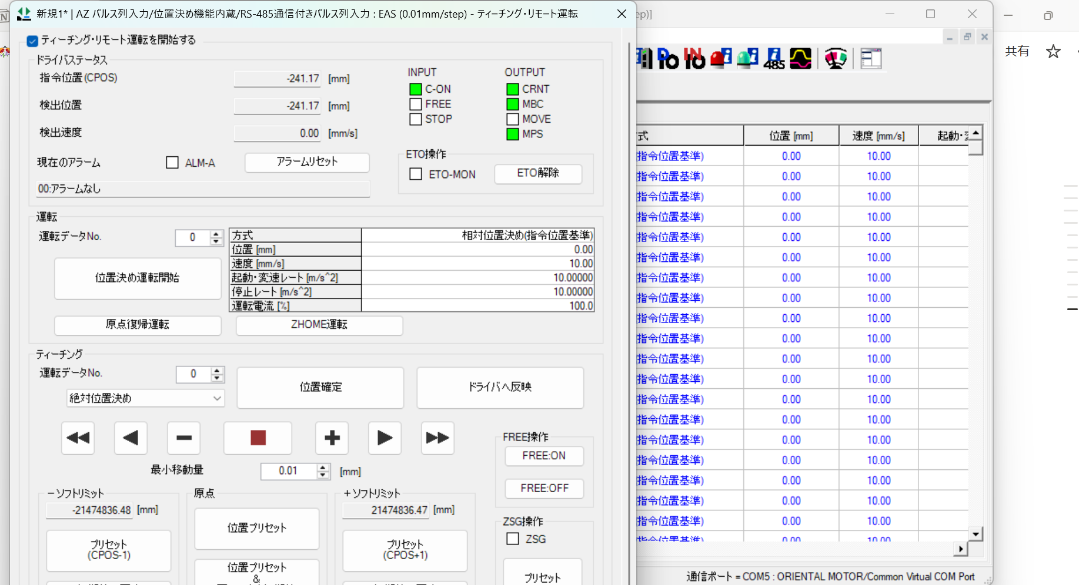
Task: Decrease the 最小移動量 minimum travel value
Action: 322,475
